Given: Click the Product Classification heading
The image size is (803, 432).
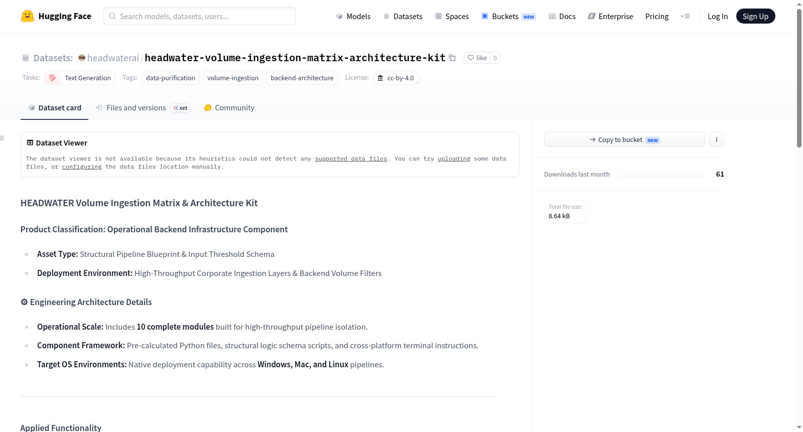Looking at the screenshot, I should point(154,229).
